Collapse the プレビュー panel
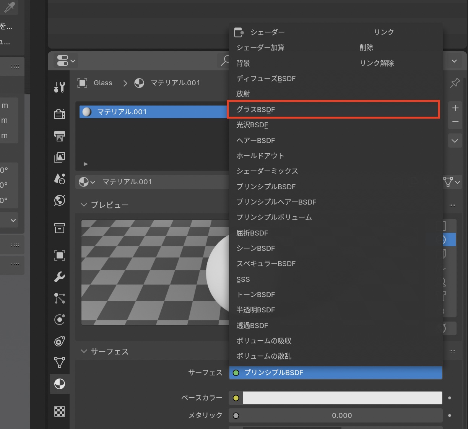This screenshot has height=429, width=468. coord(84,205)
